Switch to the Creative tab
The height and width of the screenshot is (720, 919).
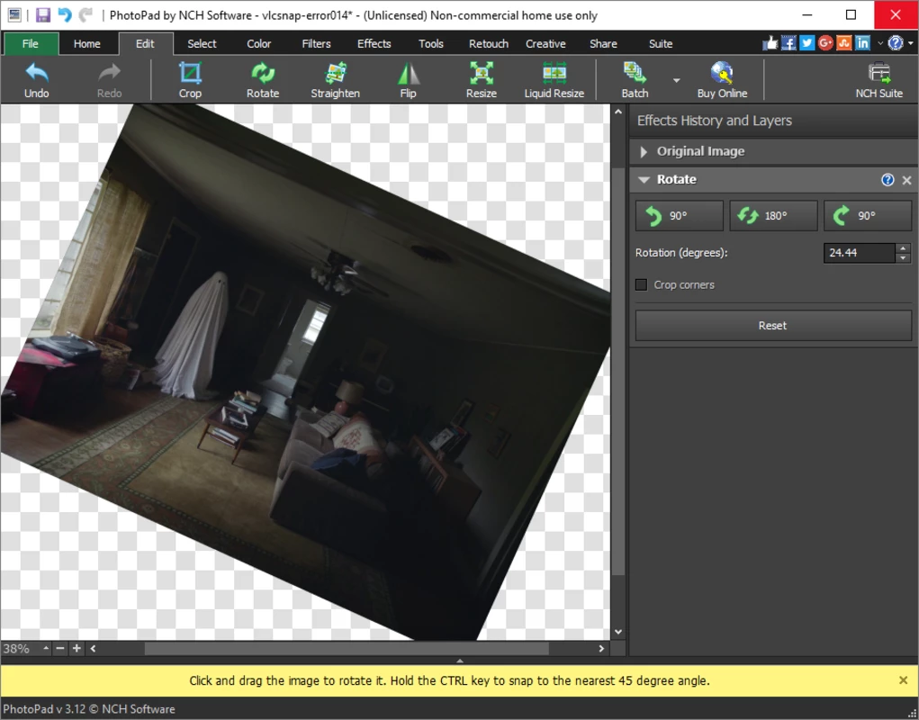[545, 44]
